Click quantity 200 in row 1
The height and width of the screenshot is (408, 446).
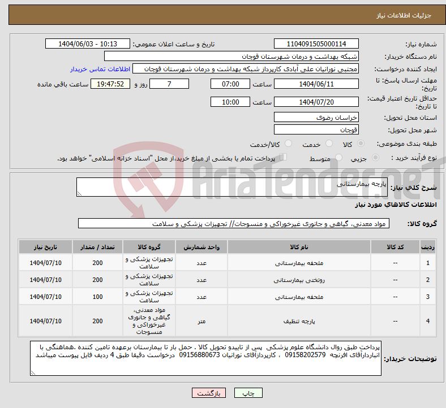click(97, 263)
